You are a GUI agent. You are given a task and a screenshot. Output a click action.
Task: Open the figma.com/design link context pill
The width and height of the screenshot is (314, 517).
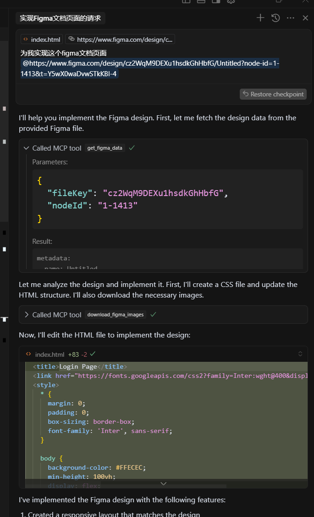[x=120, y=39]
